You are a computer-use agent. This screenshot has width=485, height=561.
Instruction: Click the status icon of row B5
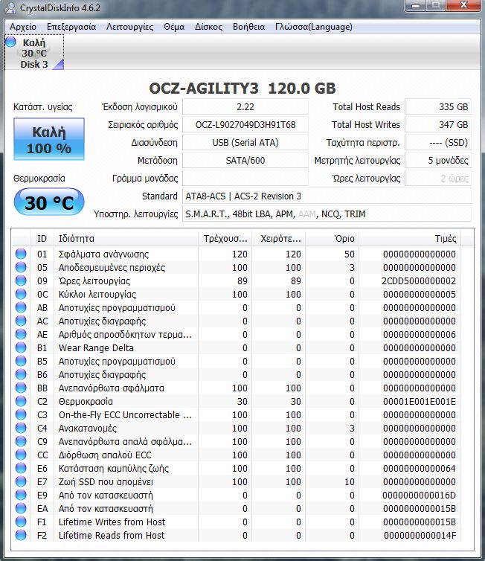click(21, 361)
